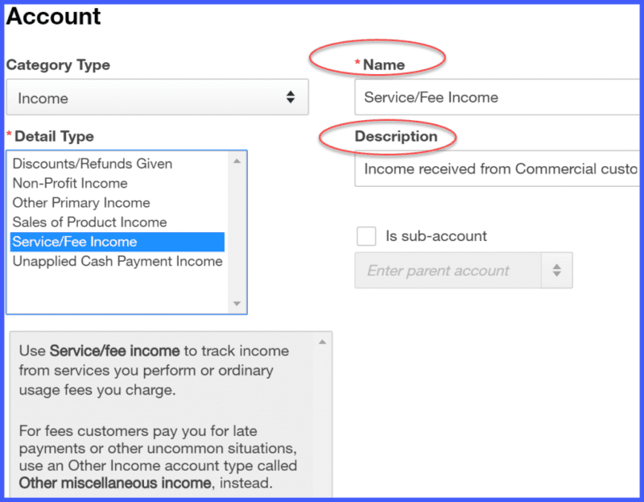Check the Is sub-account checkbox
The height and width of the screenshot is (502, 644).
pyautogui.click(x=366, y=236)
